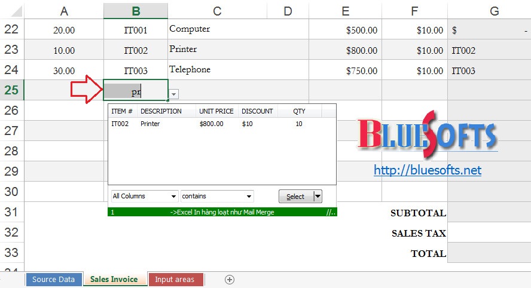Screen dimensions: 531x288
Task: Open the cell B25 dropdown arrow
Action: point(174,94)
